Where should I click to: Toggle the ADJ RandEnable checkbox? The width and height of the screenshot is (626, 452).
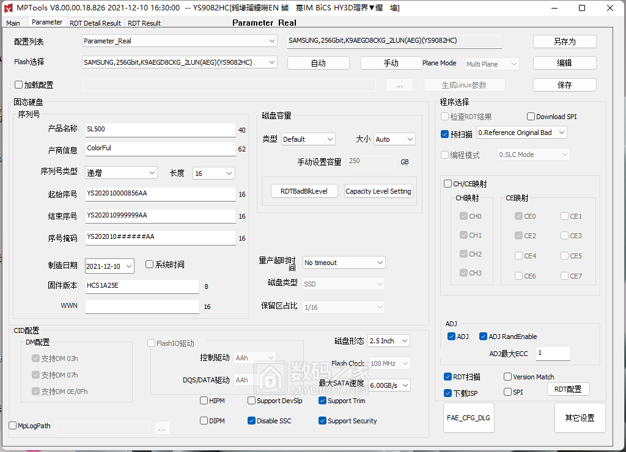point(484,337)
